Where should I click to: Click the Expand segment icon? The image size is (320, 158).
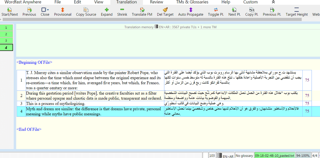click(x=106, y=11)
